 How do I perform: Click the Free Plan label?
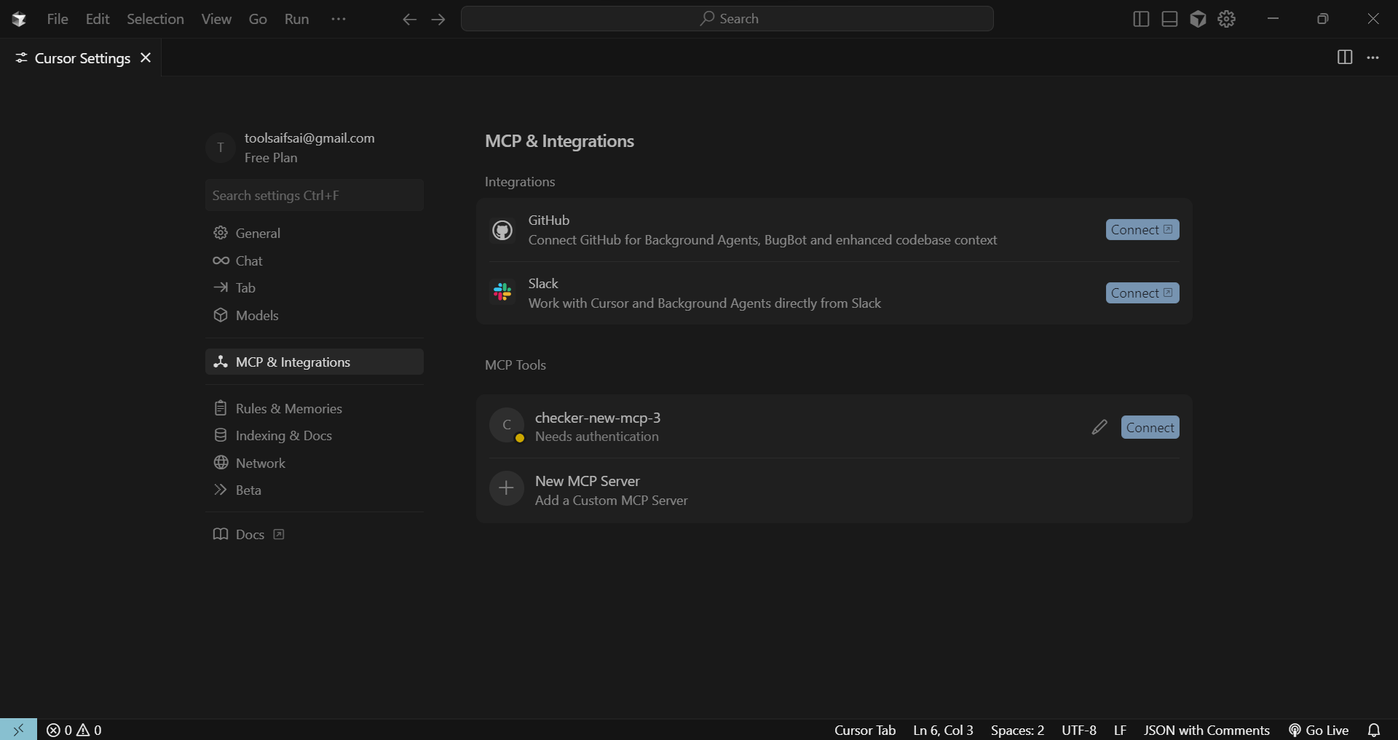click(x=271, y=158)
